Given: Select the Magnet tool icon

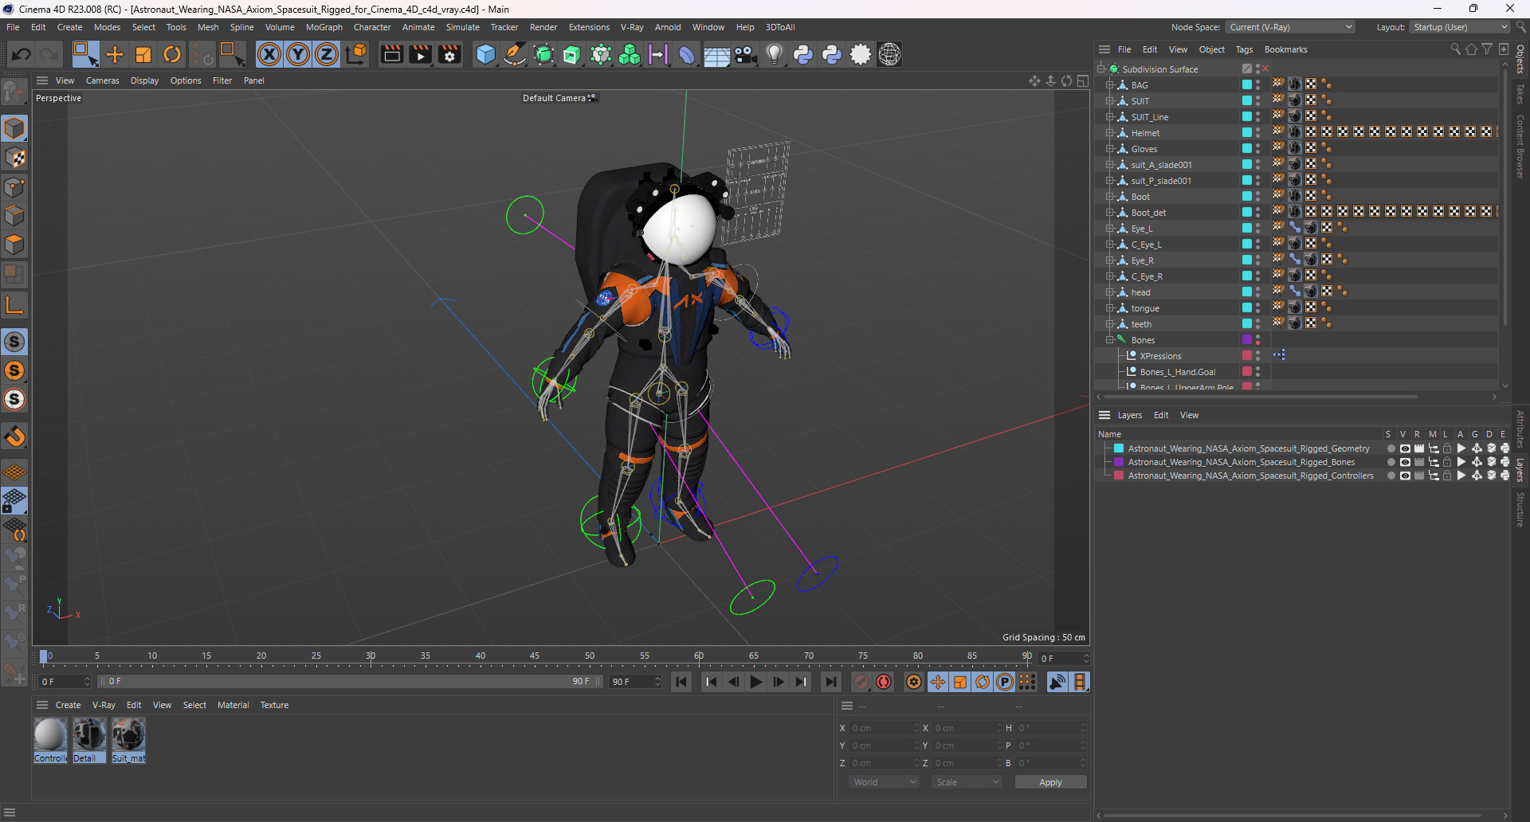Looking at the screenshot, I should click(14, 436).
